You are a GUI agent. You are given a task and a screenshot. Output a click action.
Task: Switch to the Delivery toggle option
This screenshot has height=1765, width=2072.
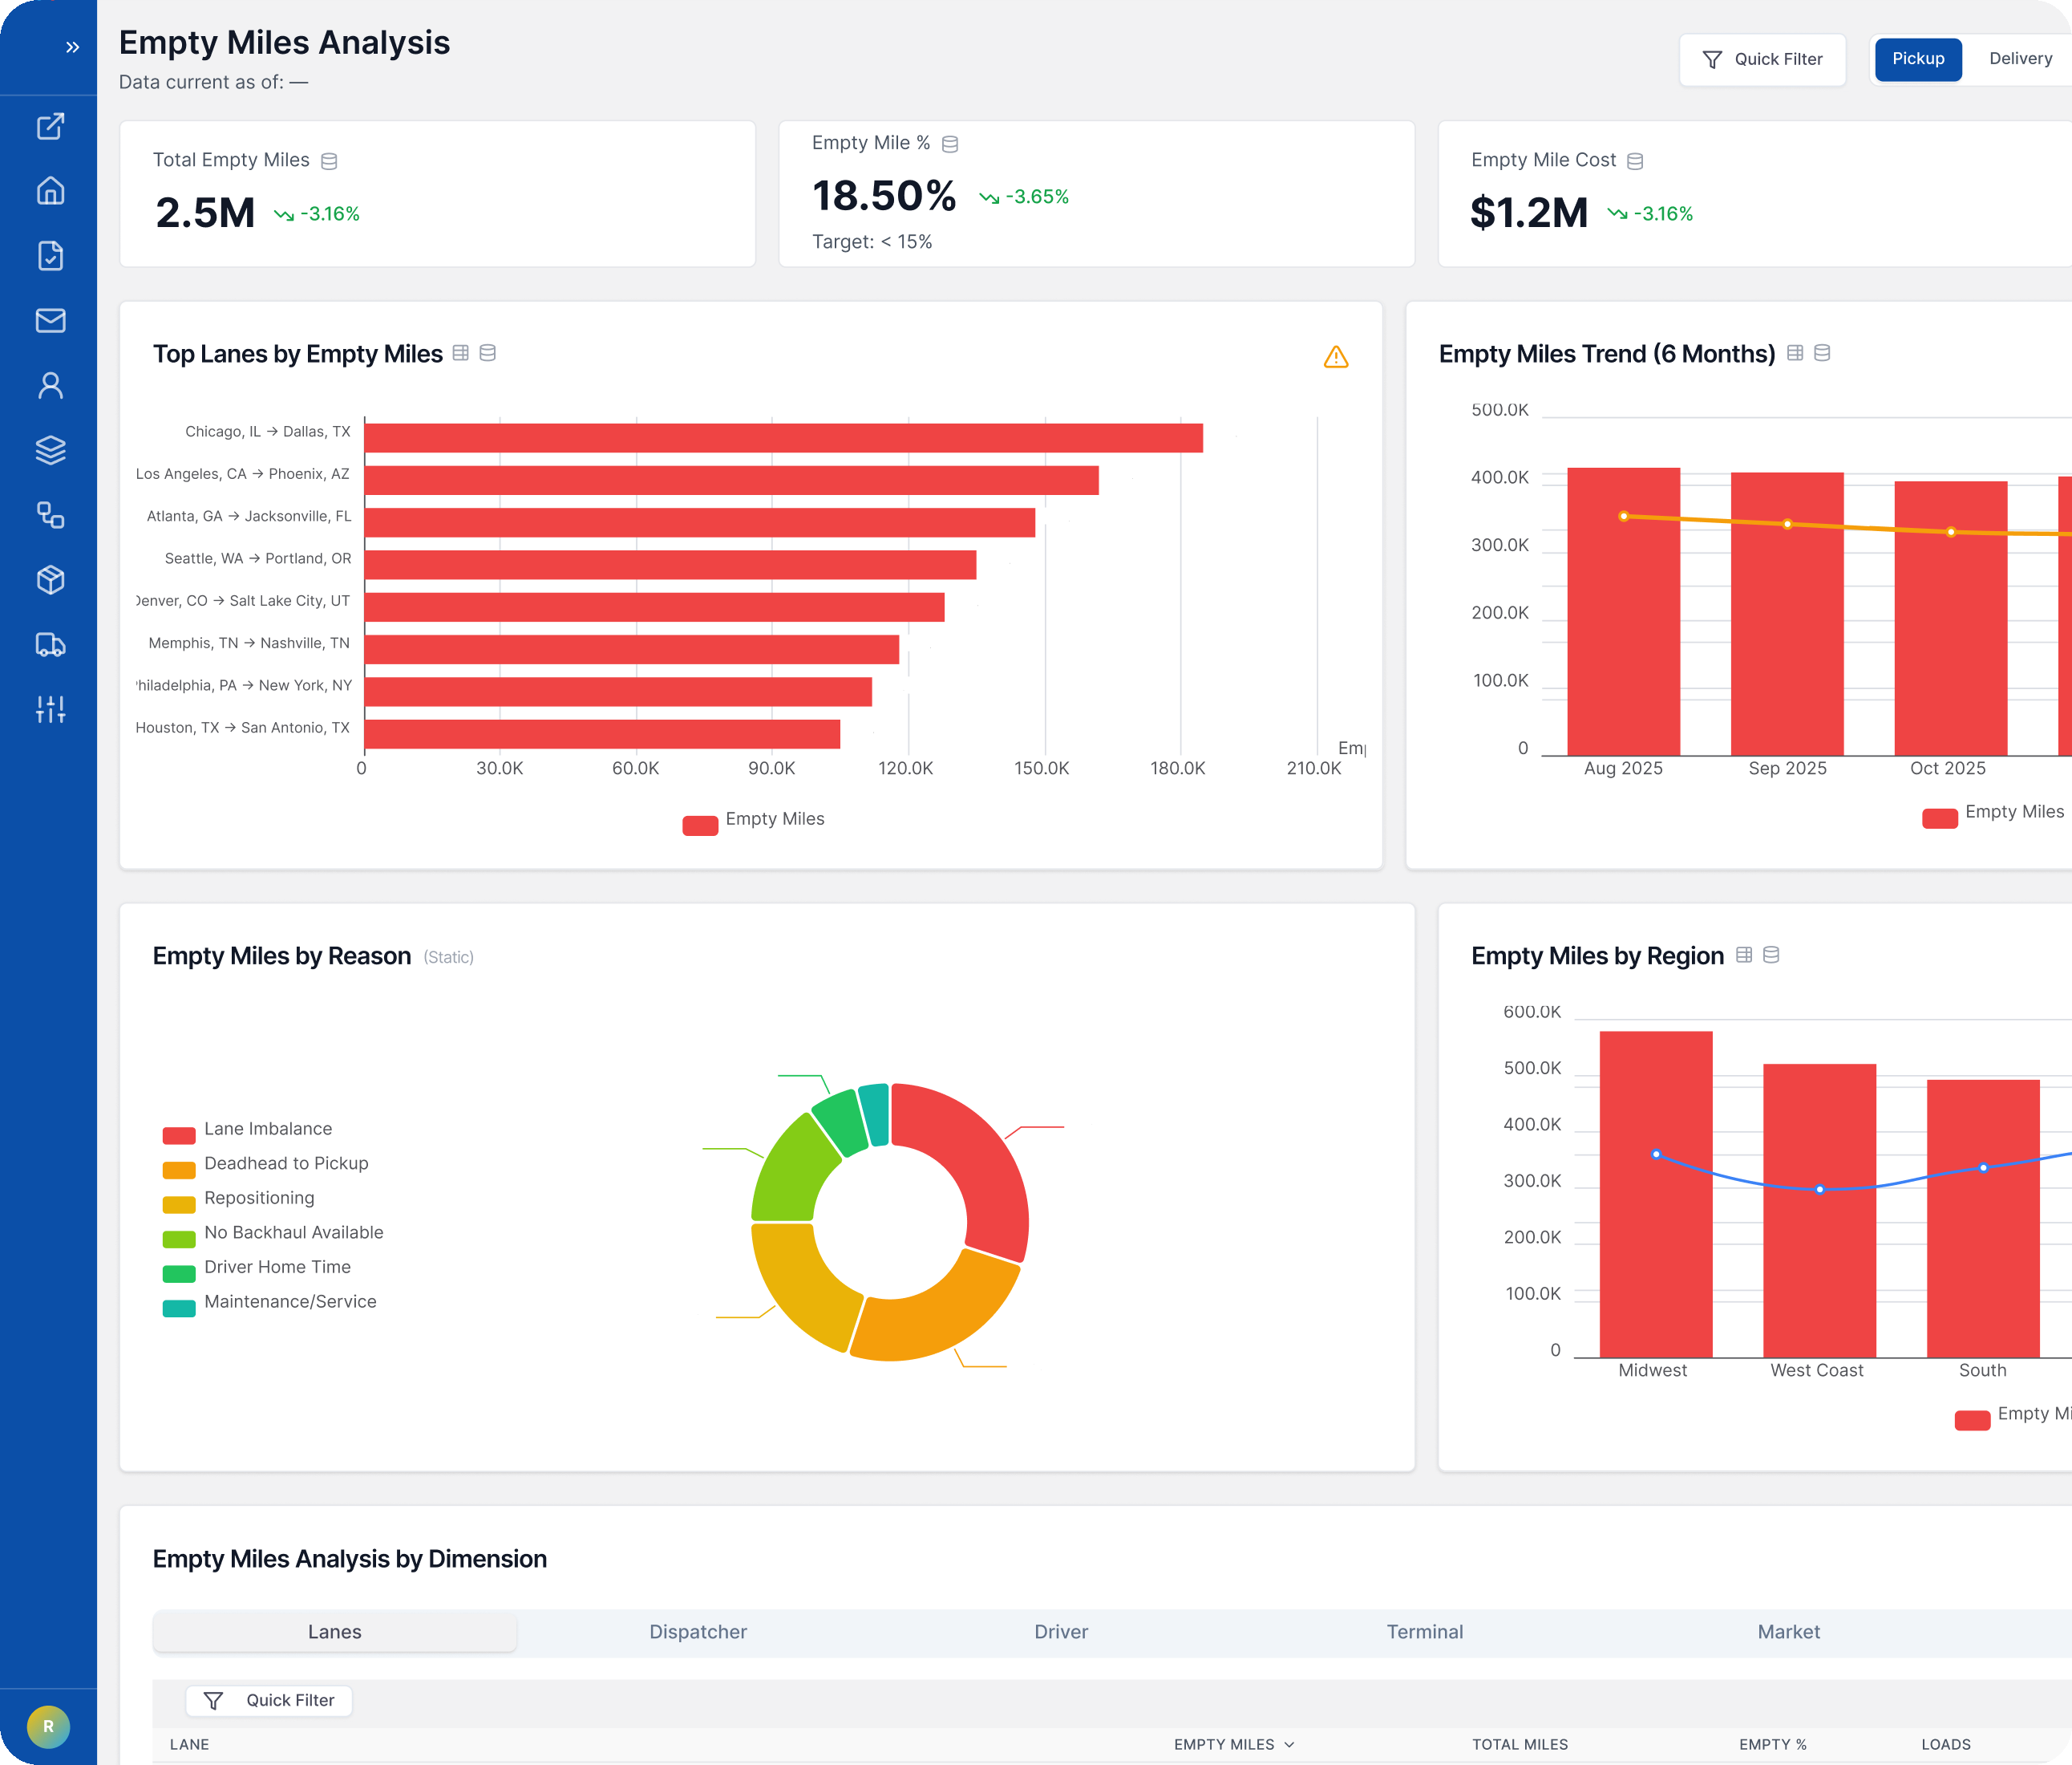[2020, 59]
